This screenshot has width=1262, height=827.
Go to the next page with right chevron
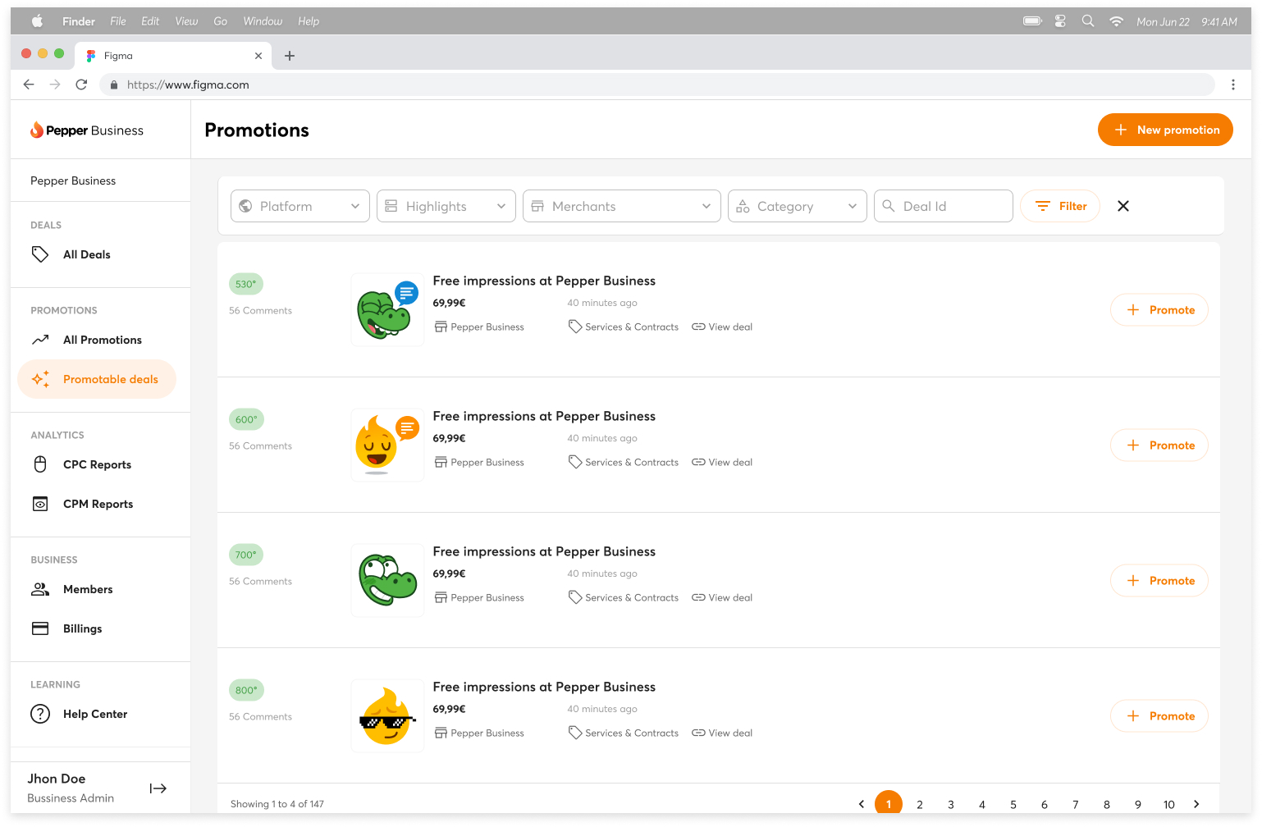pyautogui.click(x=1196, y=804)
